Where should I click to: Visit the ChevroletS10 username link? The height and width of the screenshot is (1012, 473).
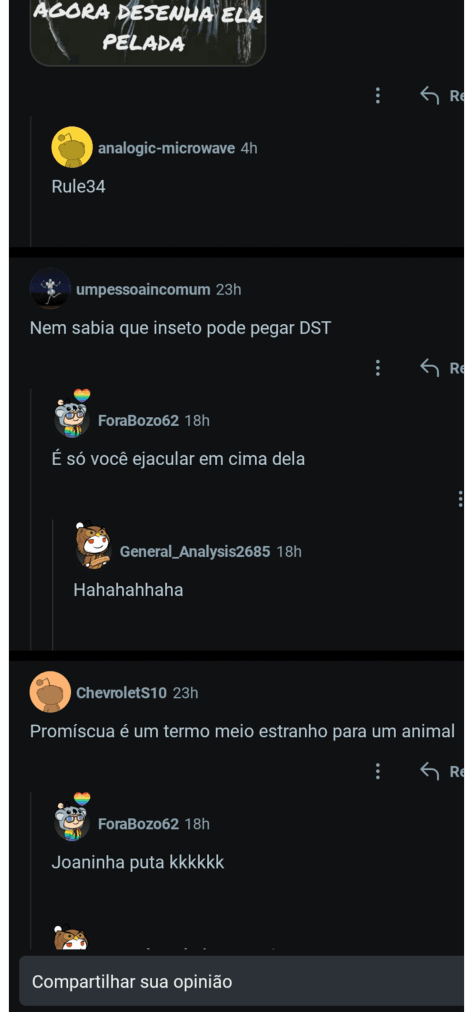pos(121,693)
